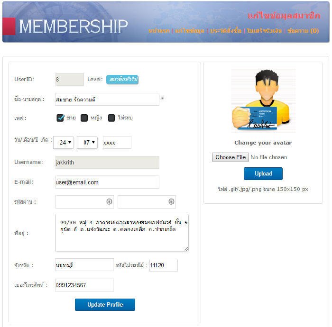Check the ชาย (male) gender checkbox

pyautogui.click(x=60, y=118)
